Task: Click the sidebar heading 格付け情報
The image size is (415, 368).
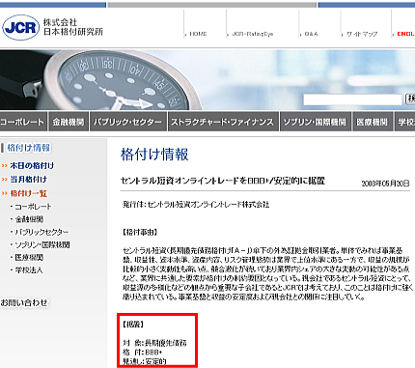Action: pos(29,148)
